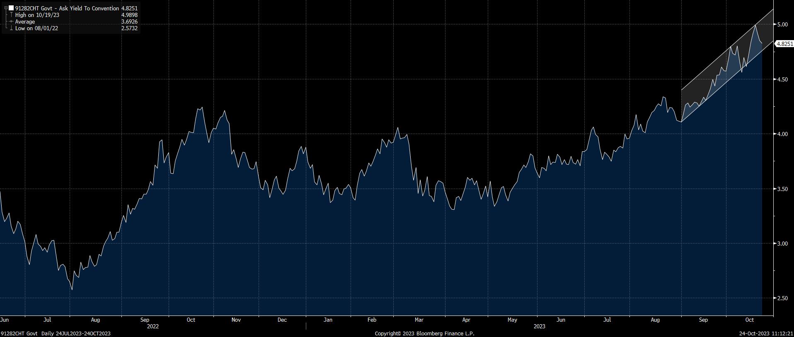794x337 pixels.
Task: Click the 3.50 y-axis label
Action: (782, 189)
